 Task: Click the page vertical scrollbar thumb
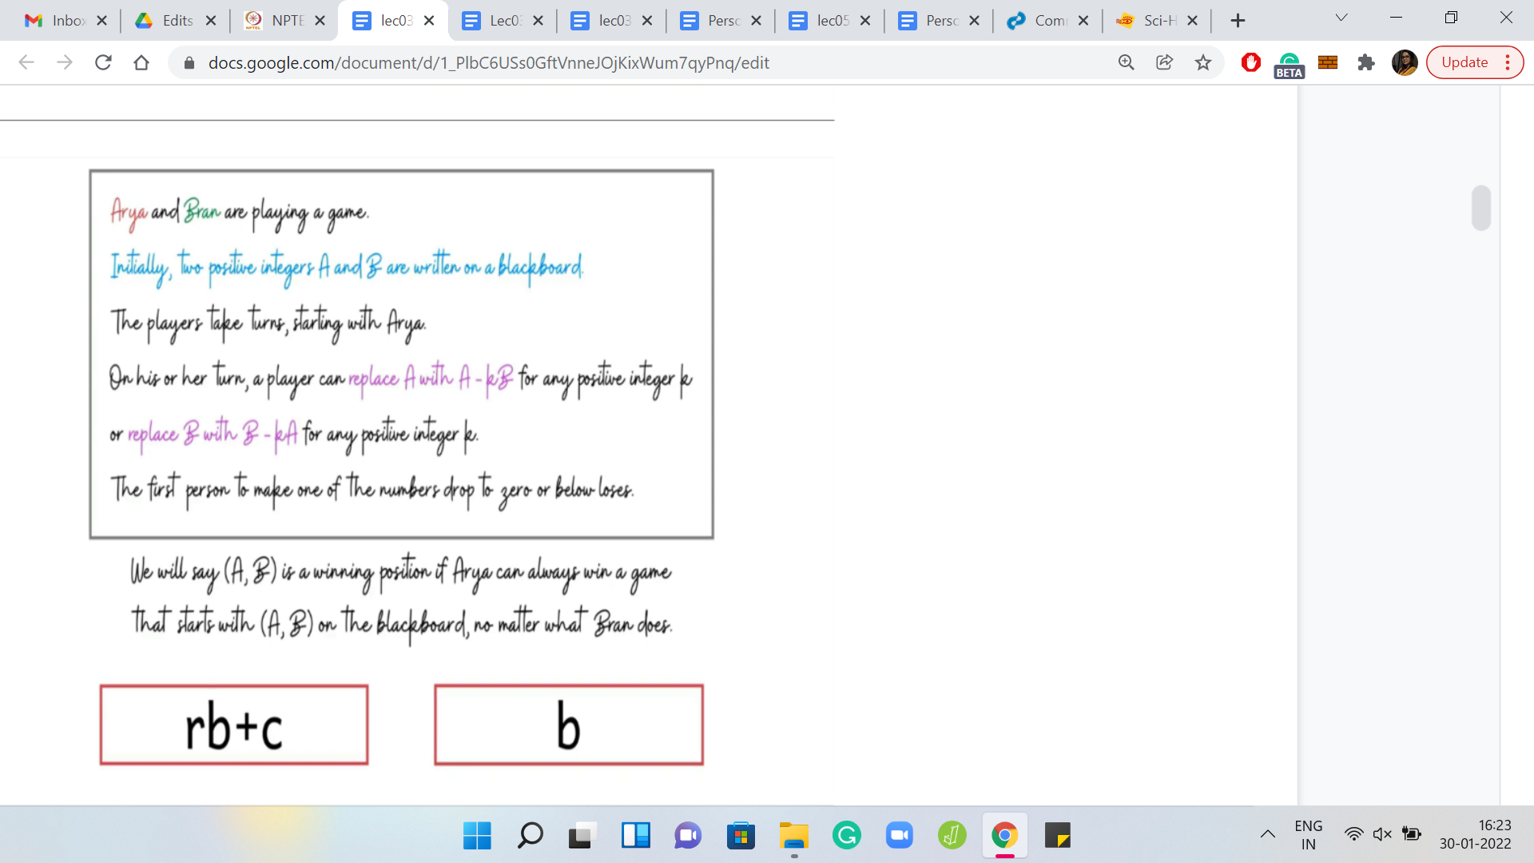[x=1480, y=208]
